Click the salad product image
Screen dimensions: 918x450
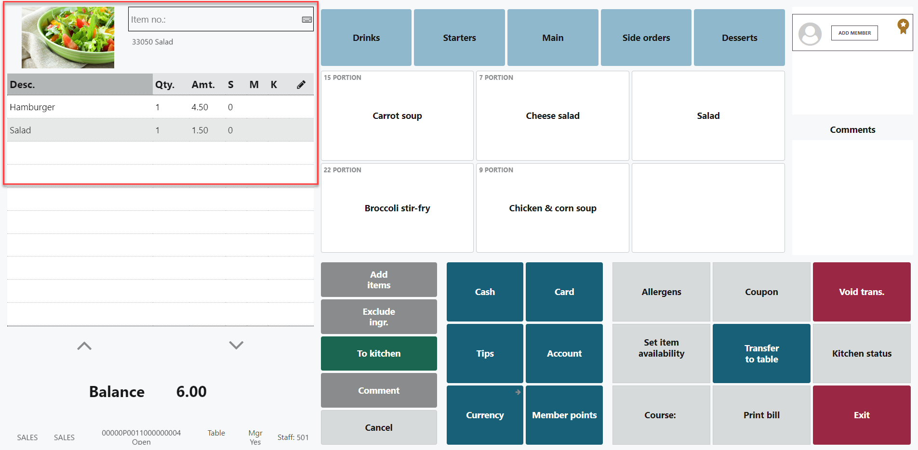68,38
